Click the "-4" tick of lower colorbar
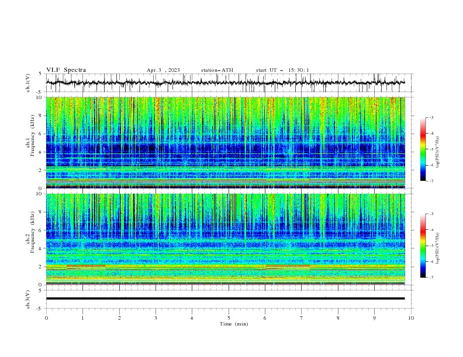 pyautogui.click(x=431, y=230)
